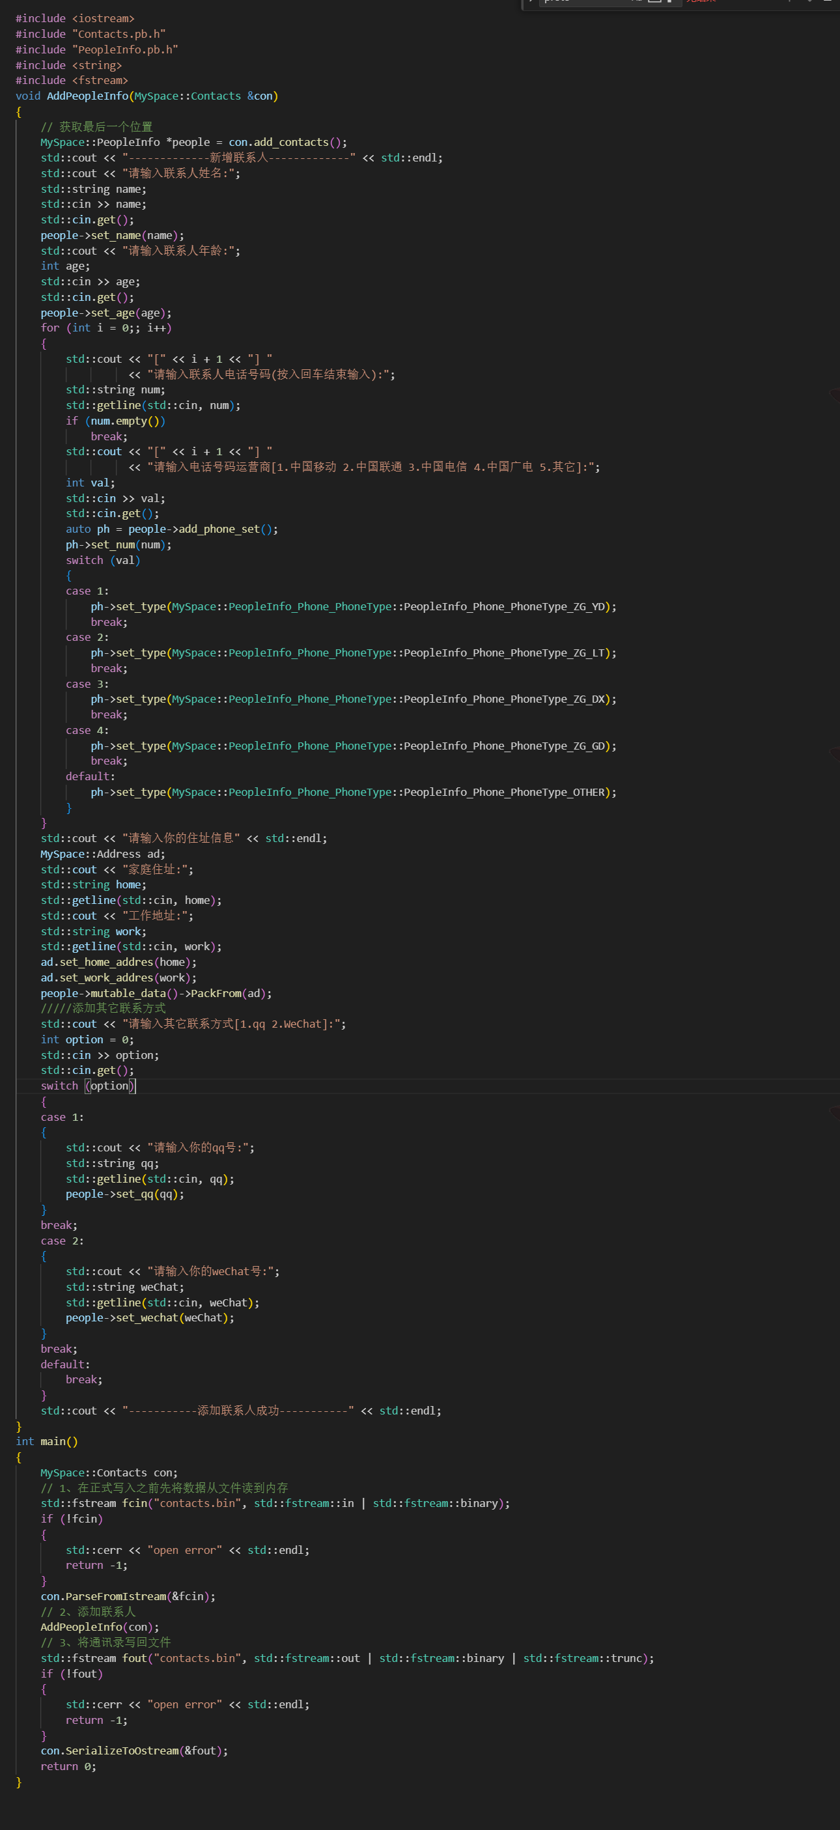This screenshot has width=840, height=1830.
Task: Click the 'switch (option)' line
Action: (x=88, y=1086)
